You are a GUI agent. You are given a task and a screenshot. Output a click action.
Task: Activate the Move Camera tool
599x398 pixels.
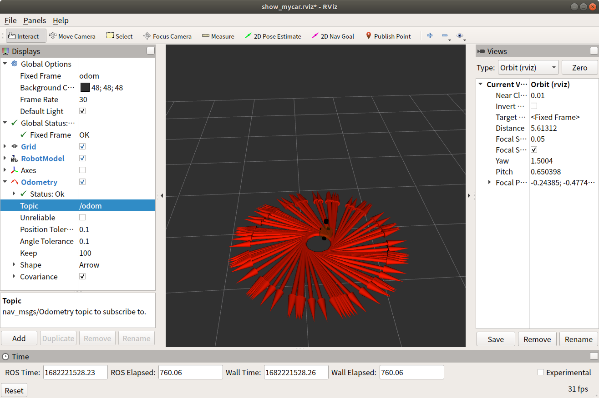pyautogui.click(x=72, y=36)
